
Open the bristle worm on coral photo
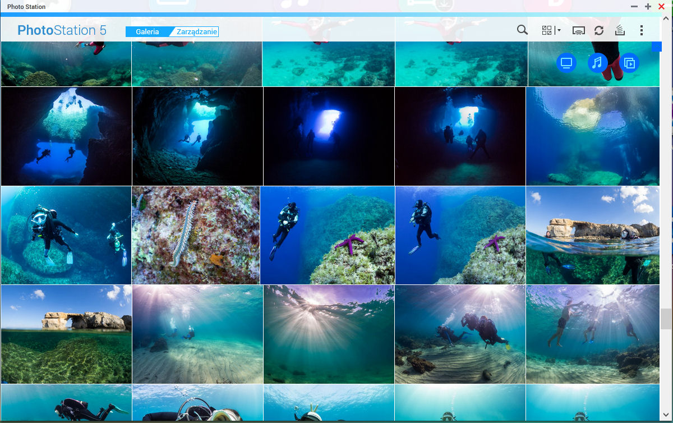[x=196, y=235]
